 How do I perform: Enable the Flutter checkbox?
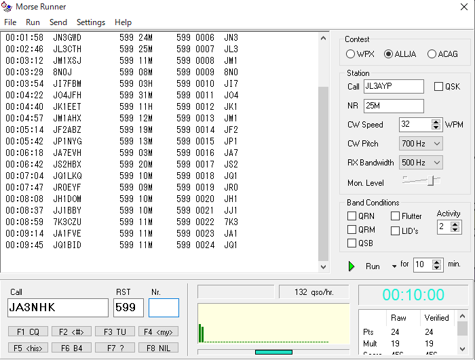395,216
